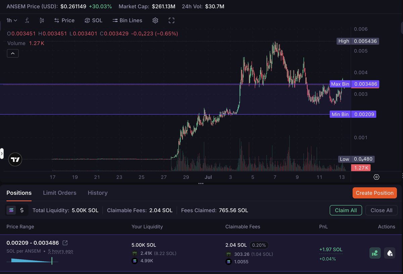Click the Your Liquidity column header

point(147,227)
